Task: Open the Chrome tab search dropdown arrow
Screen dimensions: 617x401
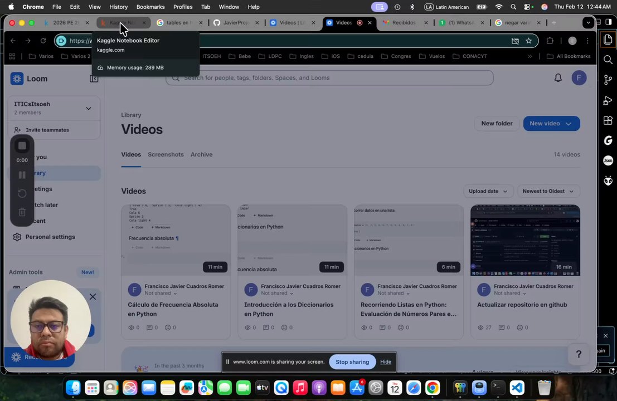Action: tap(588, 23)
